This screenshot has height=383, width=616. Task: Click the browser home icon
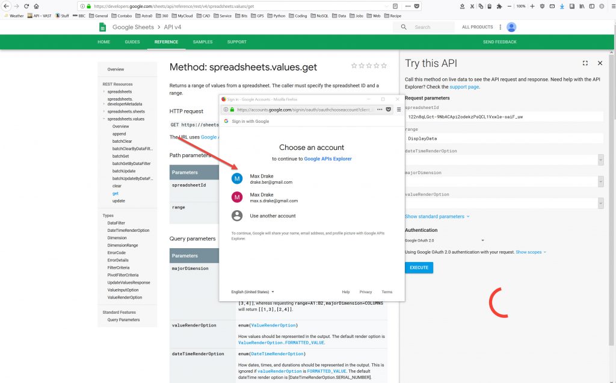(37, 5)
